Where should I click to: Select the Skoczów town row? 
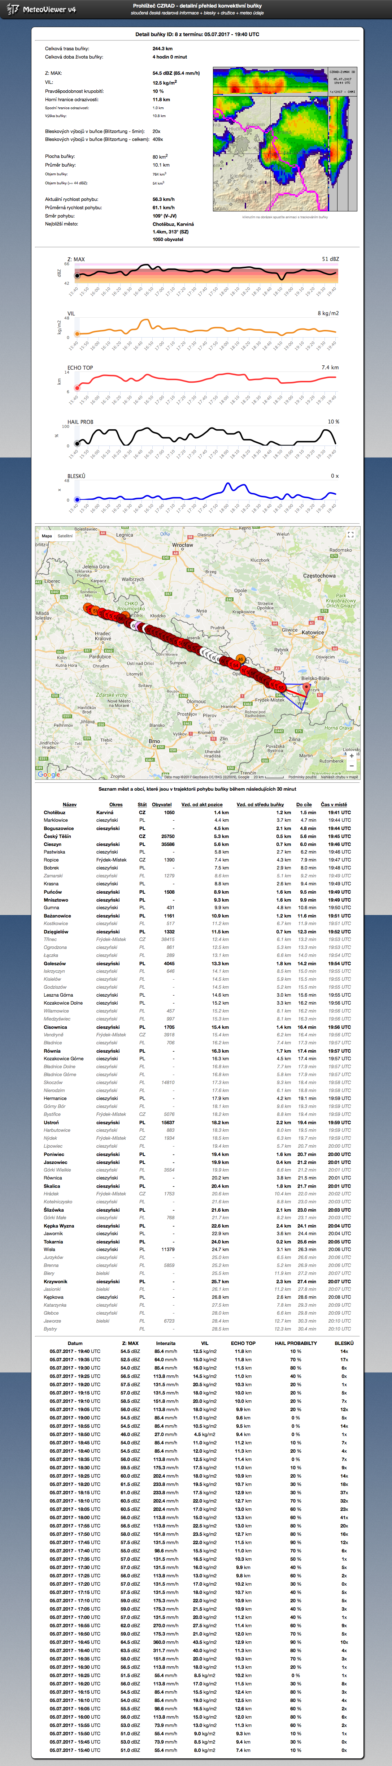pyautogui.click(x=197, y=1083)
